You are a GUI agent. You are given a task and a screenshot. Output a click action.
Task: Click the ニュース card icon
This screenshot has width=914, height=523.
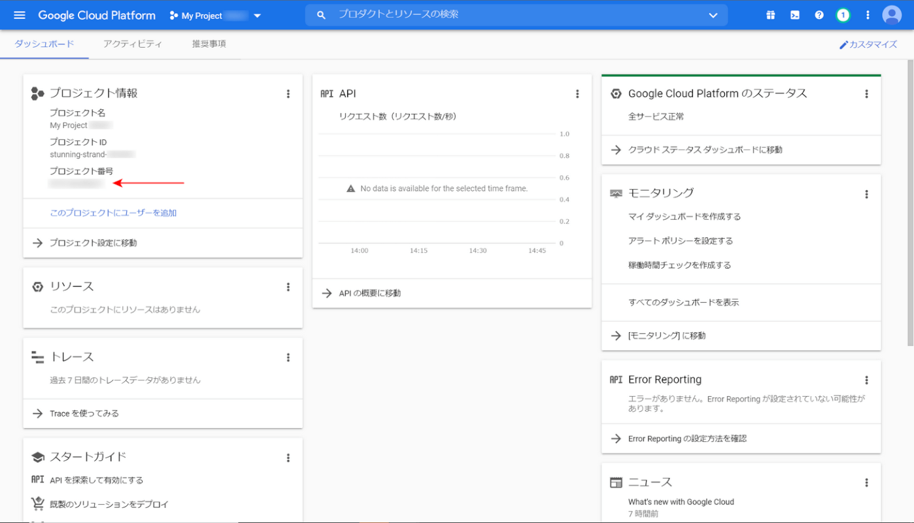[616, 482]
